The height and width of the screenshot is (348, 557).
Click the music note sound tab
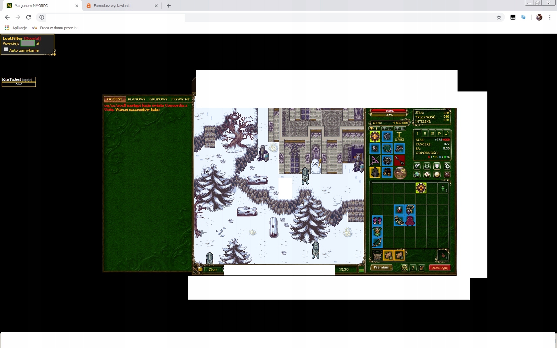pyautogui.click(x=447, y=133)
